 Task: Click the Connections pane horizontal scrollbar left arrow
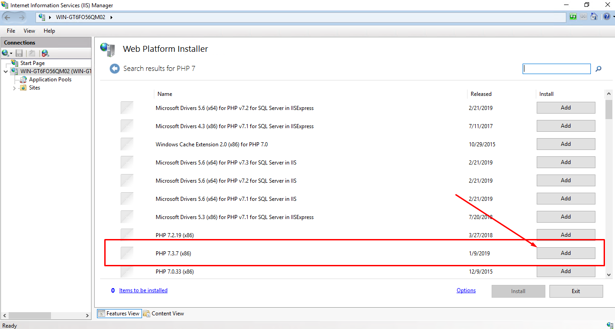(x=4, y=315)
